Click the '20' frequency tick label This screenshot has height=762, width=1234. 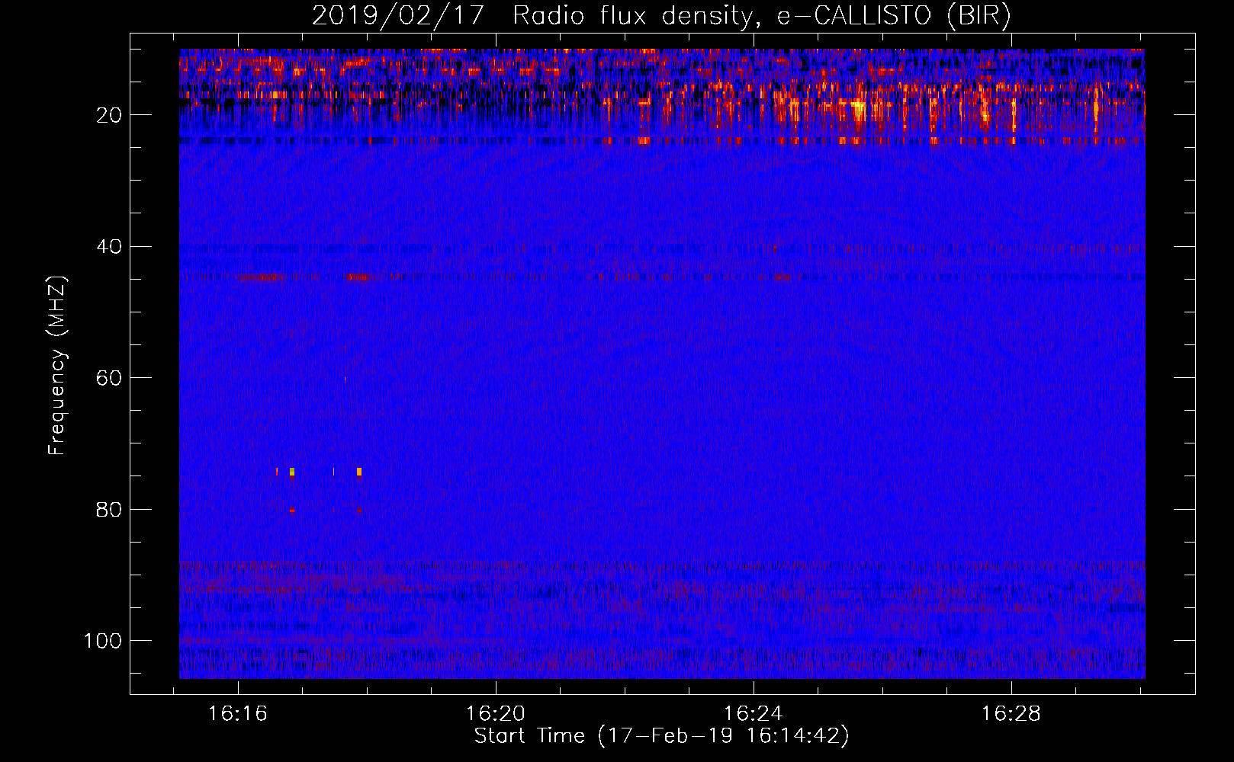pos(110,115)
